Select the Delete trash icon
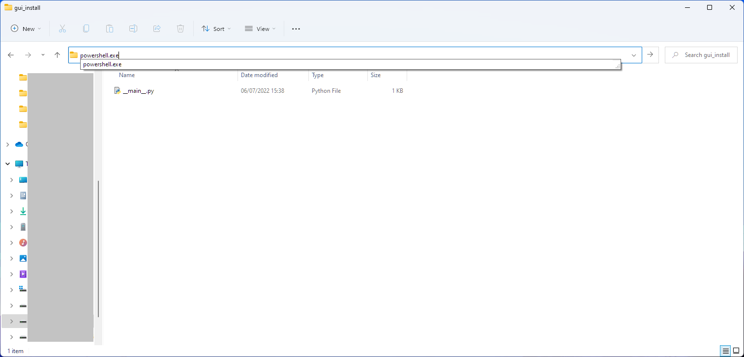 click(x=180, y=28)
